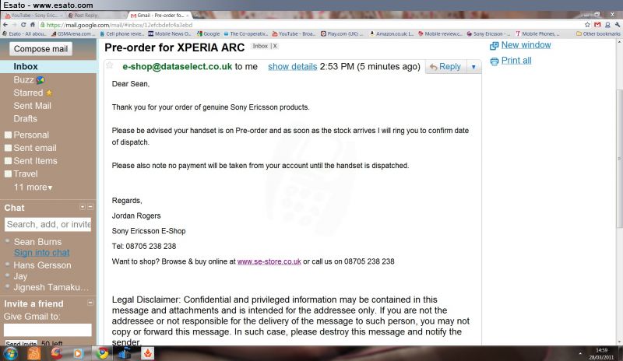Click the Reply button
The height and width of the screenshot is (361, 623).
coord(445,67)
